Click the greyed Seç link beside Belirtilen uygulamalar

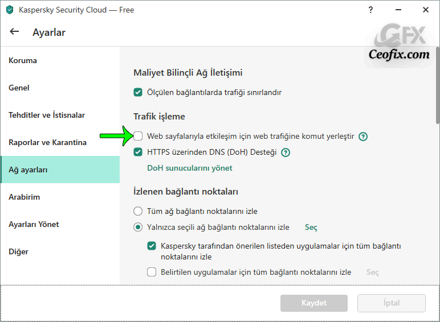click(372, 272)
